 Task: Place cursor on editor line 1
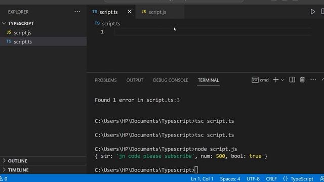(213, 32)
